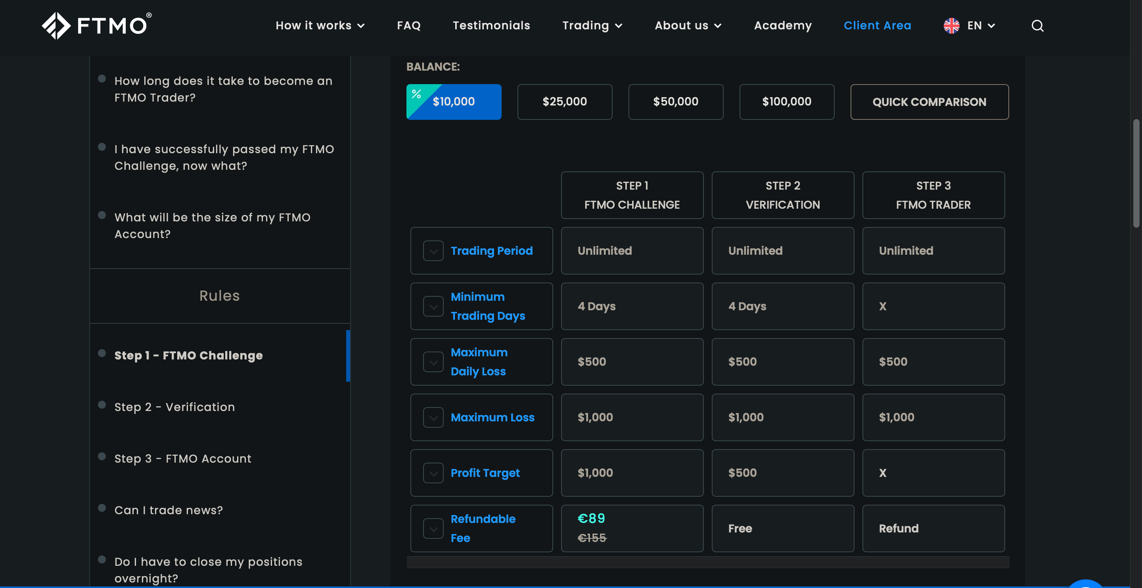Select the $100,000 balance option
Screen dimensions: 1142x588
tap(786, 102)
